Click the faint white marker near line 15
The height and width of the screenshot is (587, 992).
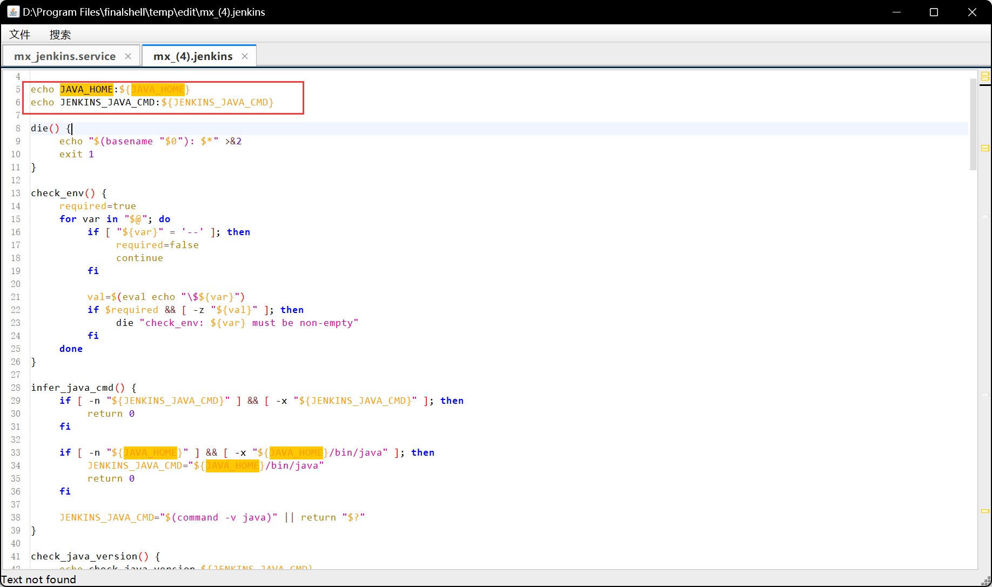tap(985, 216)
